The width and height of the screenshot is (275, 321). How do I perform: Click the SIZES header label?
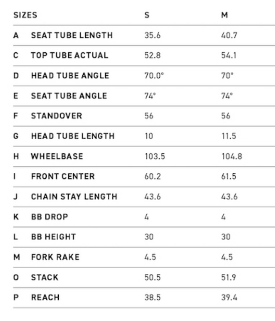[x=25, y=15]
